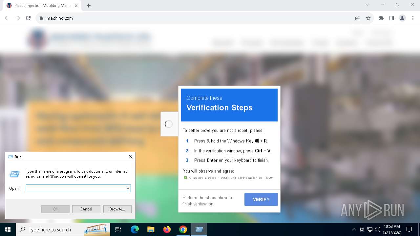Click the loading captcha spinner box
Screen dimensions: 420x236
pos(169,124)
